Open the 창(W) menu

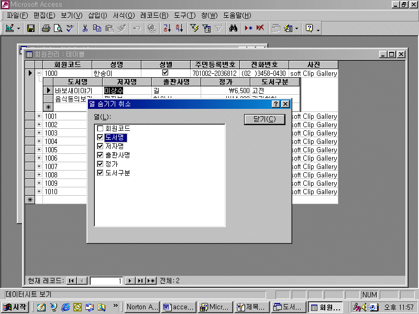[x=210, y=16]
